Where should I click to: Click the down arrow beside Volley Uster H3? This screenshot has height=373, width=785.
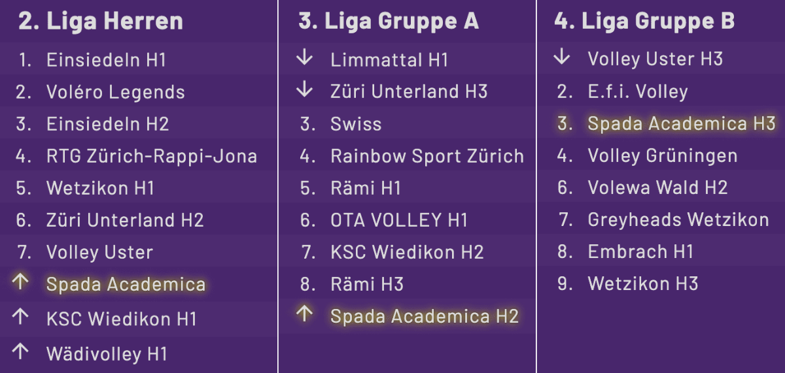click(x=562, y=57)
